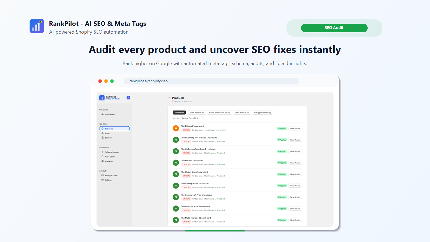This screenshot has height=242, width=430.
Task: Click The Multi-managed Snowboard title
Action: pyautogui.click(x=196, y=218)
